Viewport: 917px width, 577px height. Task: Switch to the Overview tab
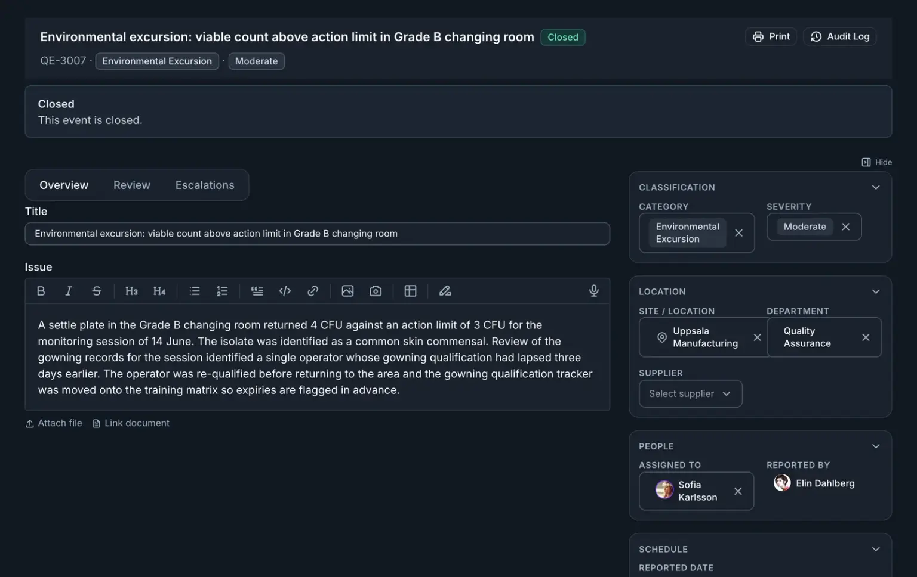pos(64,185)
